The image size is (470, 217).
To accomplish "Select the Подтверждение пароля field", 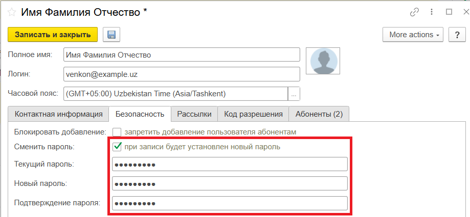I will pyautogui.click(x=230, y=203).
